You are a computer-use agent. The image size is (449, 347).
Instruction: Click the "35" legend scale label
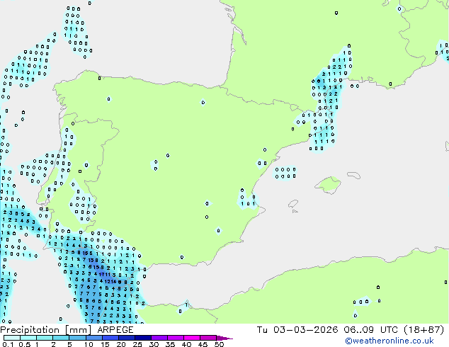[x=170, y=344]
